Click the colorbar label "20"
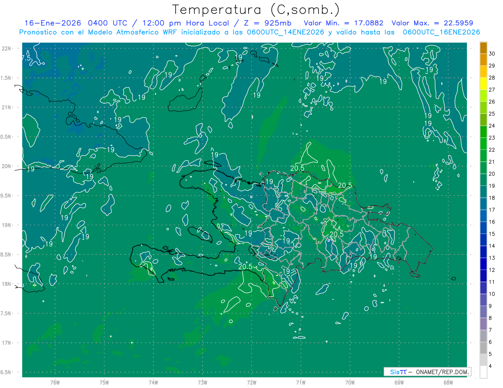This screenshot has width=503, height=388. (492, 174)
